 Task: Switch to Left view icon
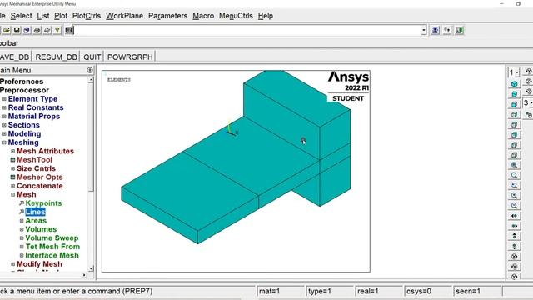[514, 145]
